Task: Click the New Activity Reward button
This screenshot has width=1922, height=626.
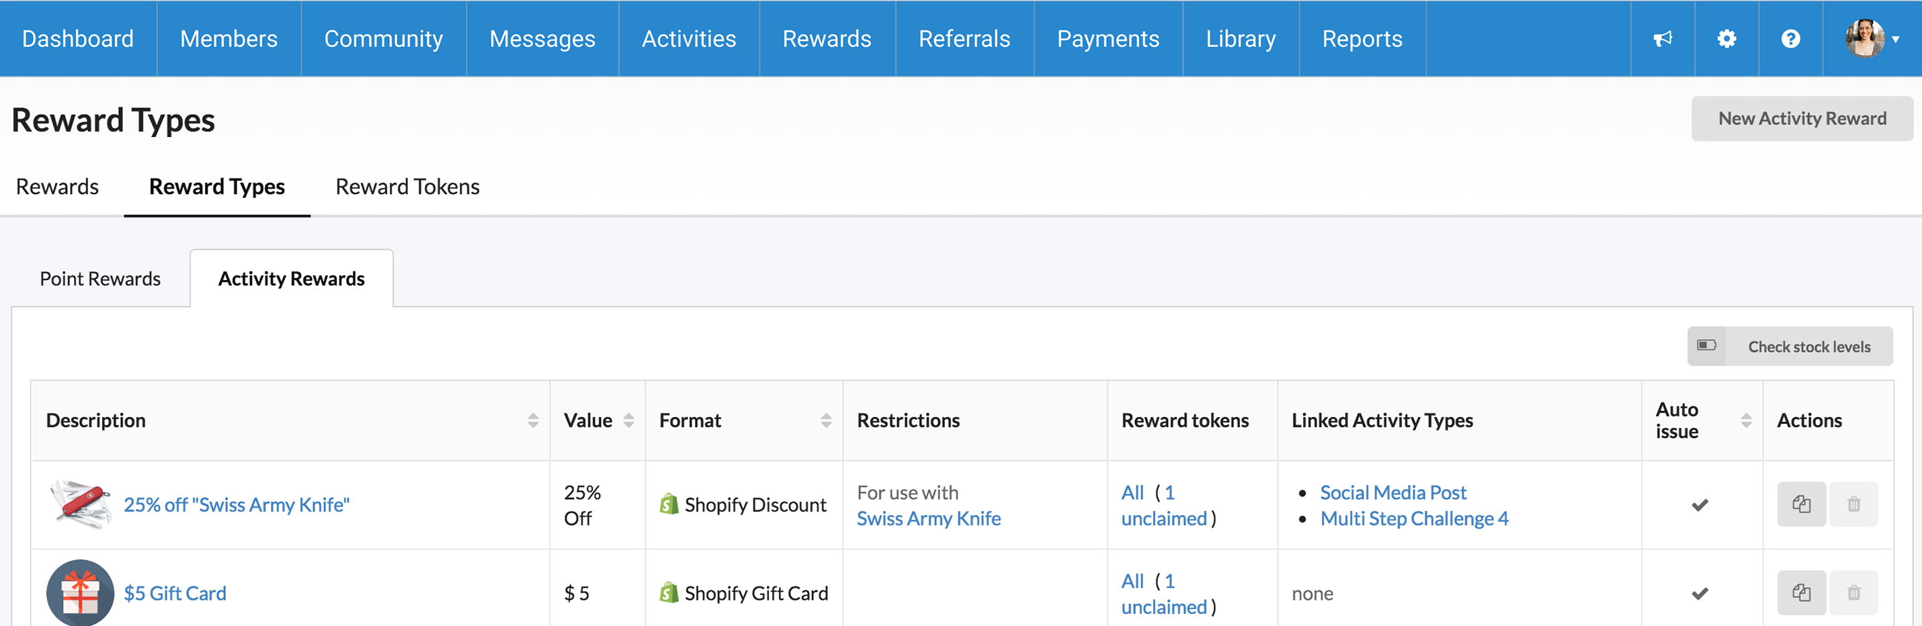Action: 1802,119
